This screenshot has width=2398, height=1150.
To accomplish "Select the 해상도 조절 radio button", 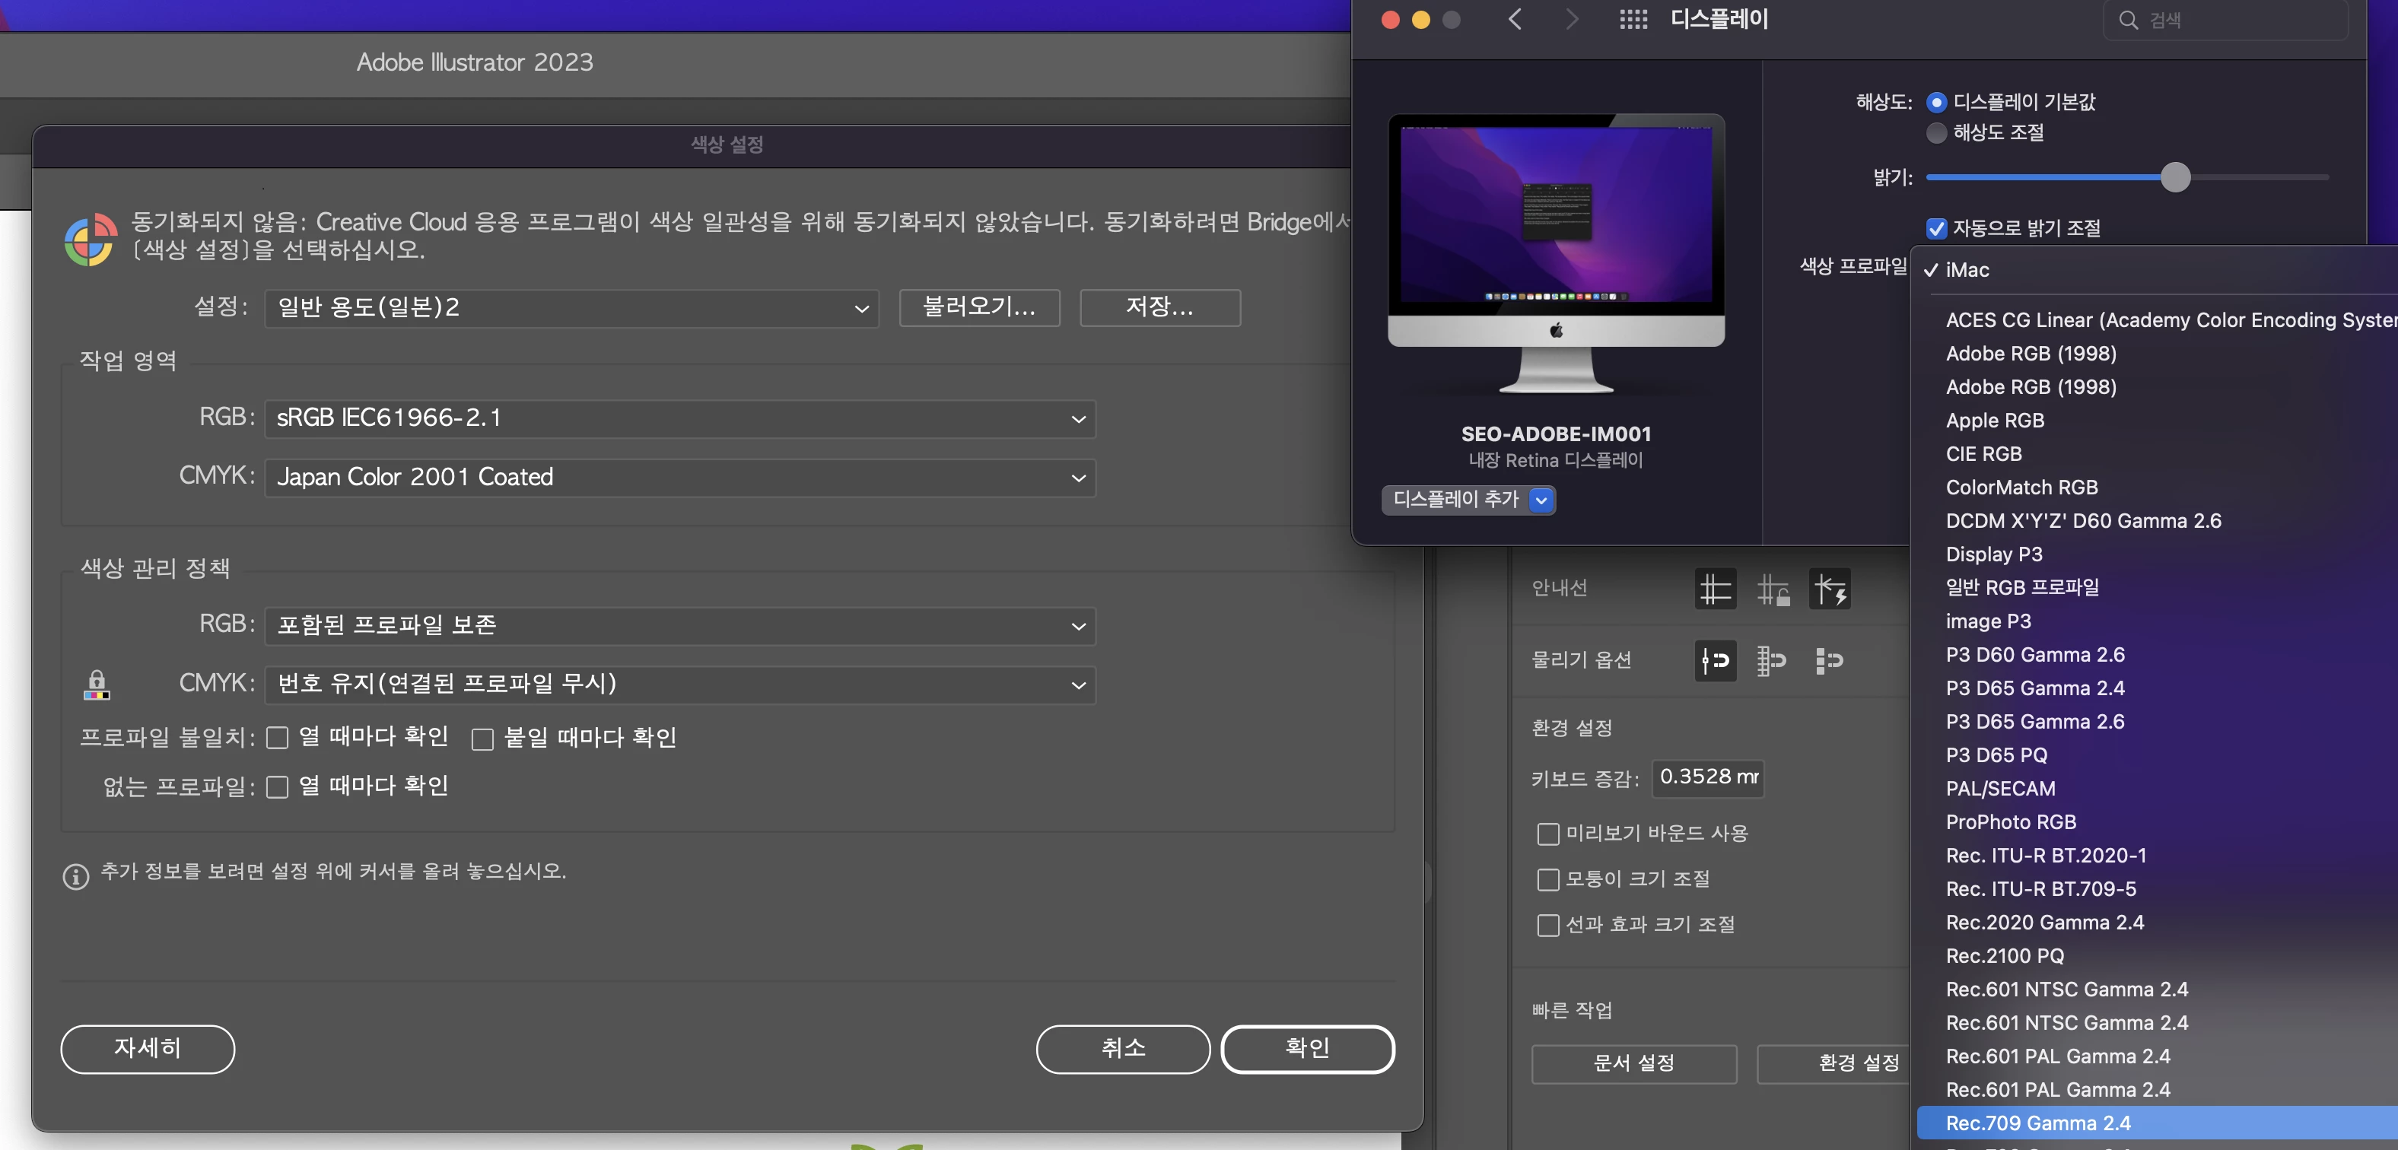I will coord(1936,133).
